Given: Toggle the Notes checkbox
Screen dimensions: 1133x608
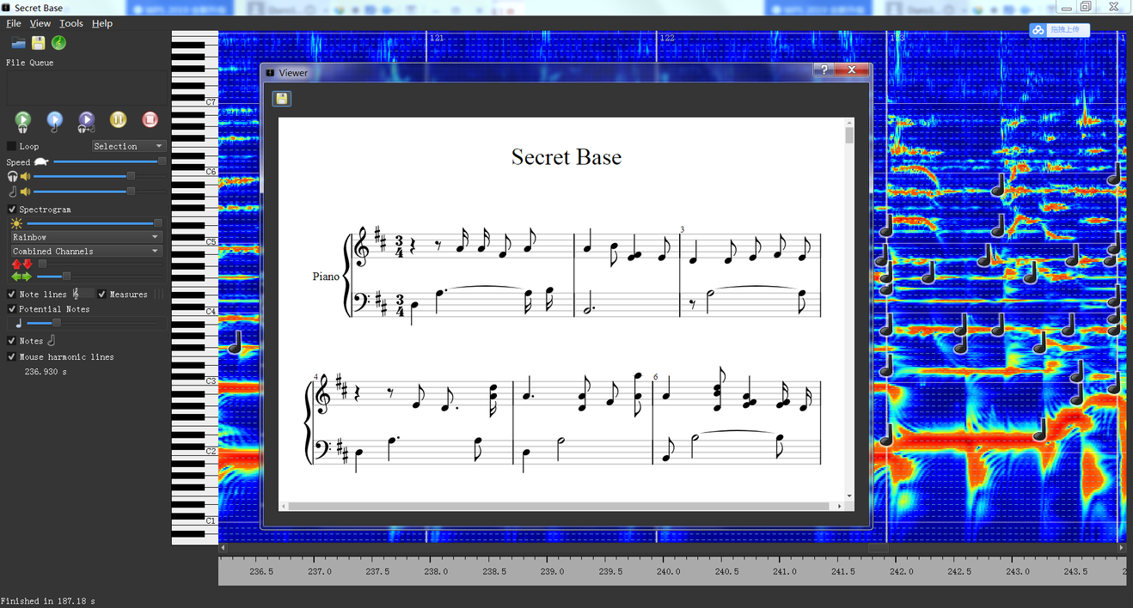Looking at the screenshot, I should click(x=11, y=341).
